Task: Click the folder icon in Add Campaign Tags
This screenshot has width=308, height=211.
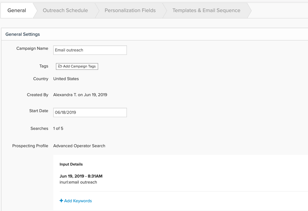Action: click(x=60, y=66)
